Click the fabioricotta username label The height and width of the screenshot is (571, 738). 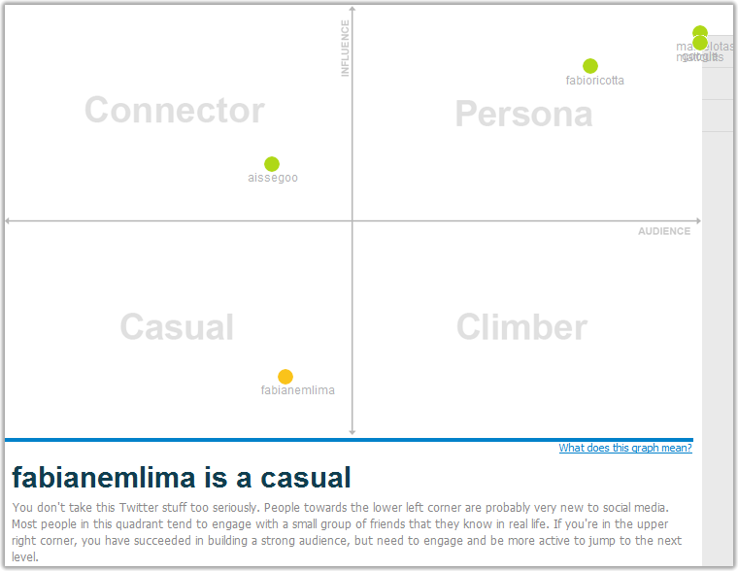coord(595,81)
